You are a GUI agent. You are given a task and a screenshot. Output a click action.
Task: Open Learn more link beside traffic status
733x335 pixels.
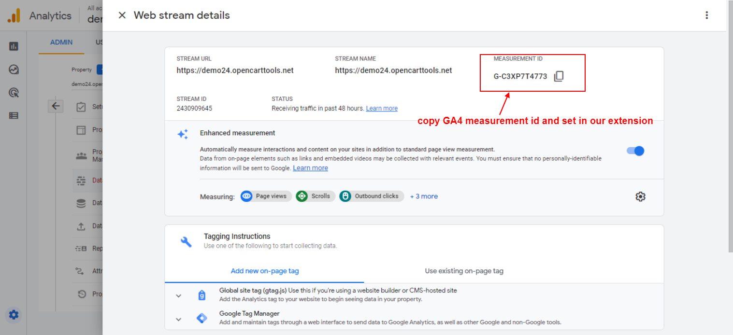(382, 108)
